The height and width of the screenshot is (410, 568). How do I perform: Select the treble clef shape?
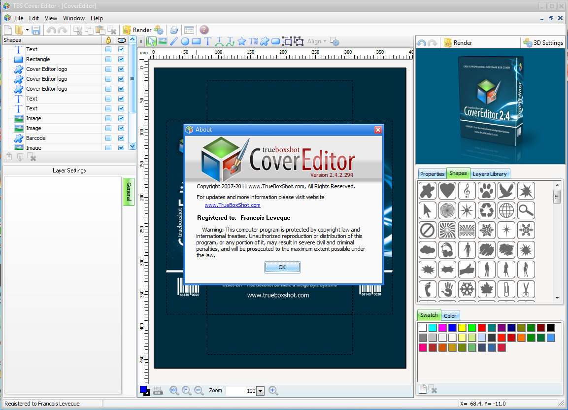pos(467,191)
